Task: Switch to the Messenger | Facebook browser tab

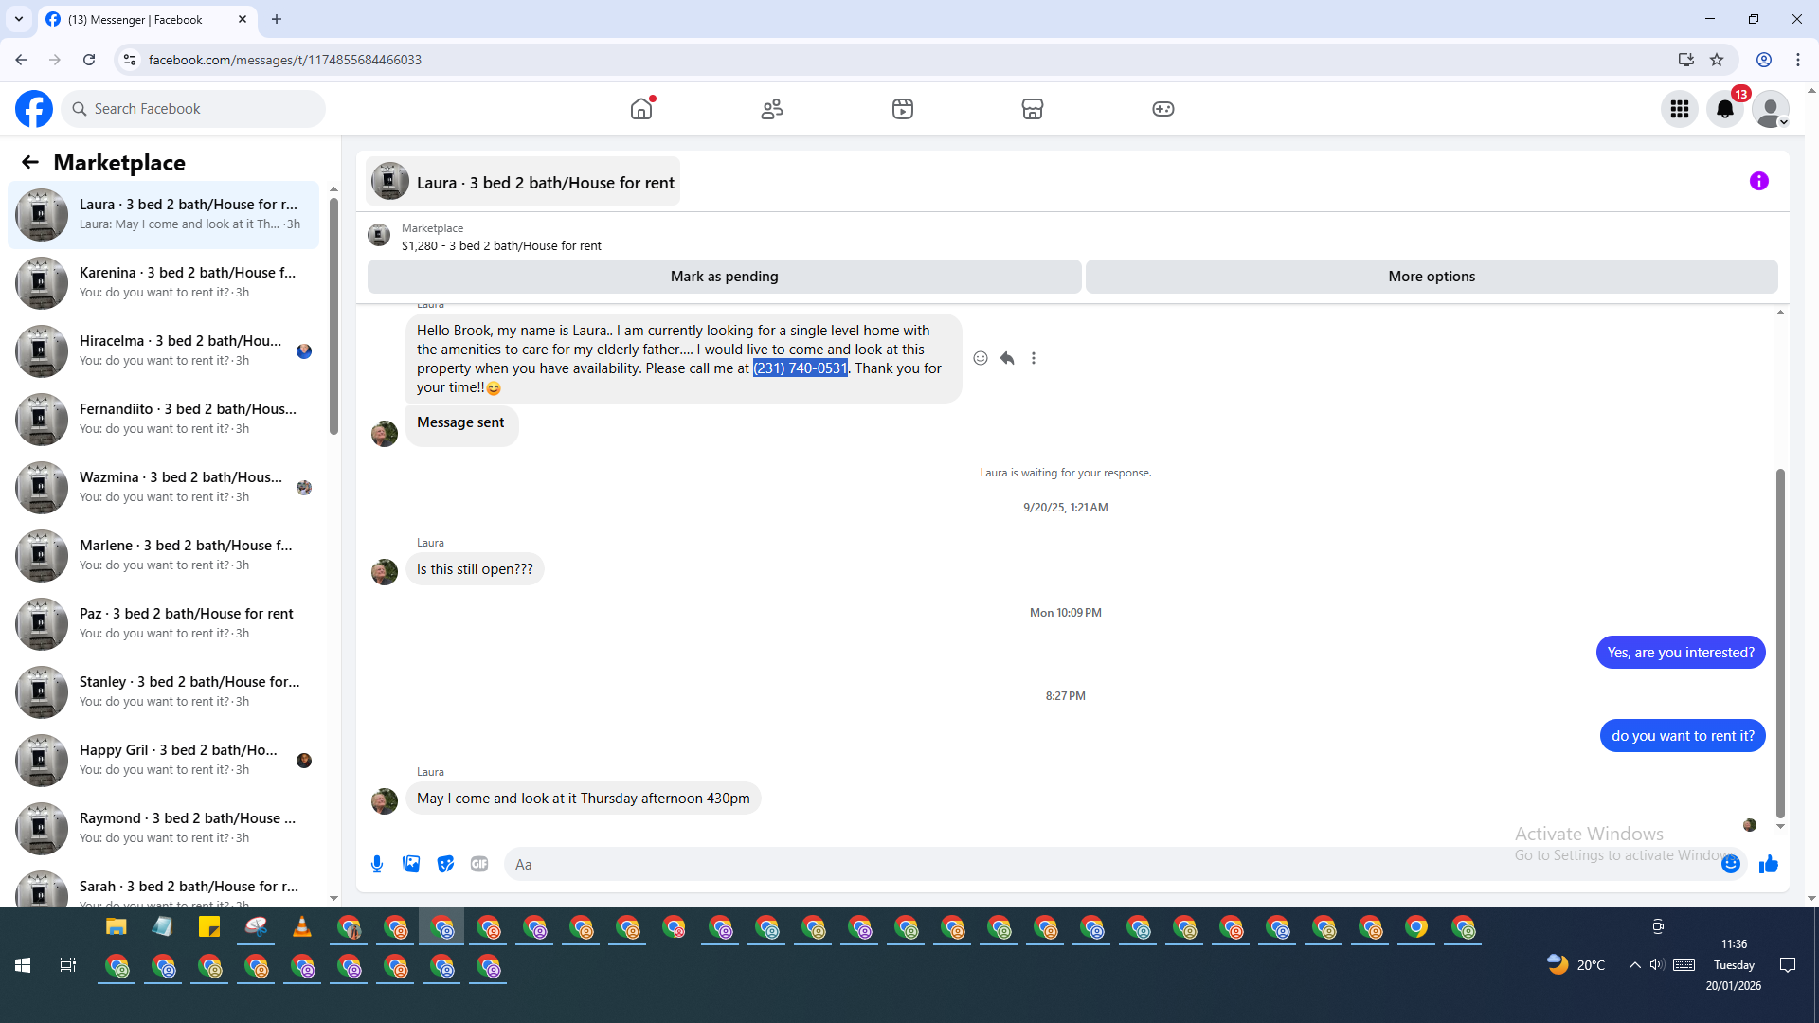Action: (148, 19)
